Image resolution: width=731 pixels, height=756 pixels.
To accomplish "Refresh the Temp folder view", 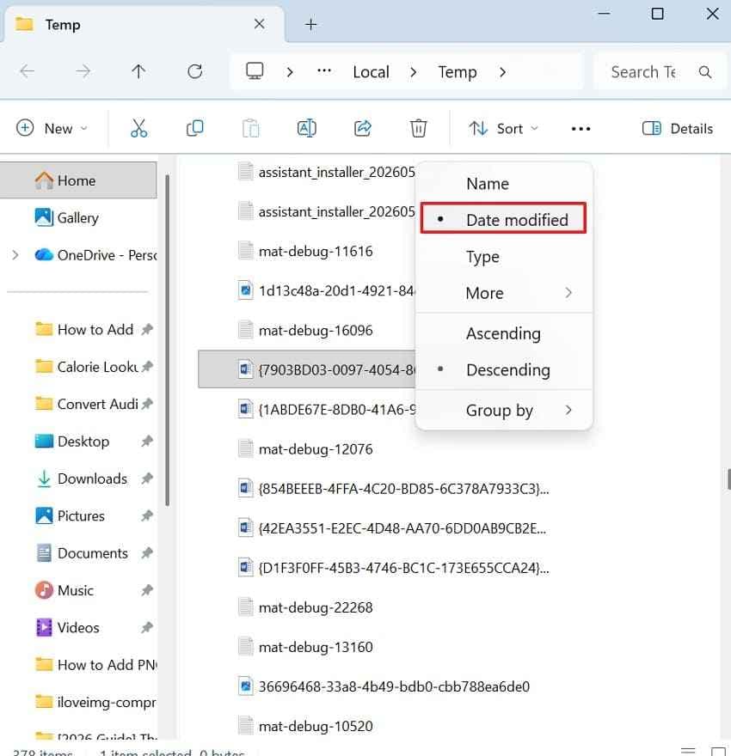I will point(195,72).
